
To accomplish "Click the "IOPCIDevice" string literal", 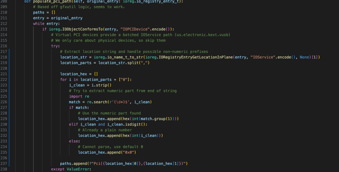I will (x=135, y=29).
